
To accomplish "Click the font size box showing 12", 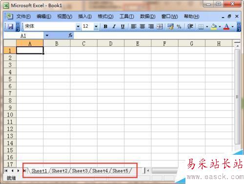I will coord(88,26).
